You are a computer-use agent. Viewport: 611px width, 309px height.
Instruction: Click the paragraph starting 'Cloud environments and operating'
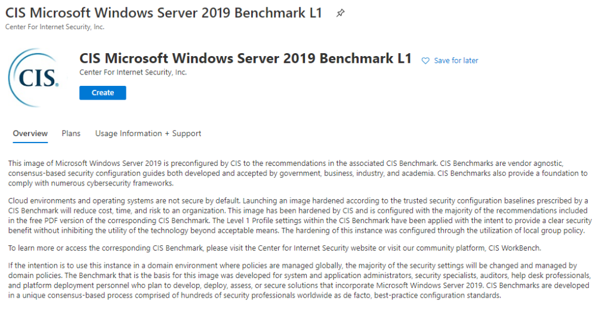tap(300, 215)
